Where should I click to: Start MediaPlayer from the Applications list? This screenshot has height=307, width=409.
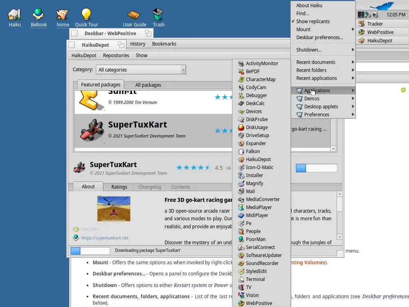coord(261,207)
